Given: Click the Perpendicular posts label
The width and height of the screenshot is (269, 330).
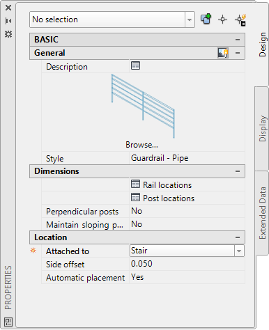Looking at the screenshot, I should [82, 212].
